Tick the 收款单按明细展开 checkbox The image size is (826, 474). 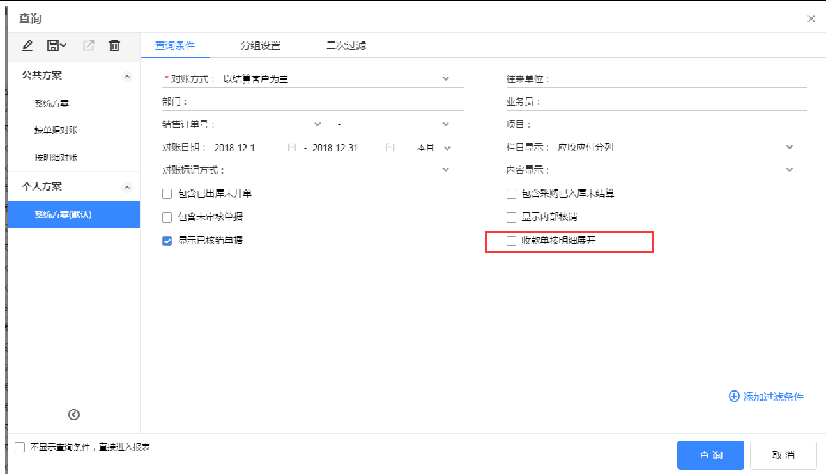click(x=511, y=241)
